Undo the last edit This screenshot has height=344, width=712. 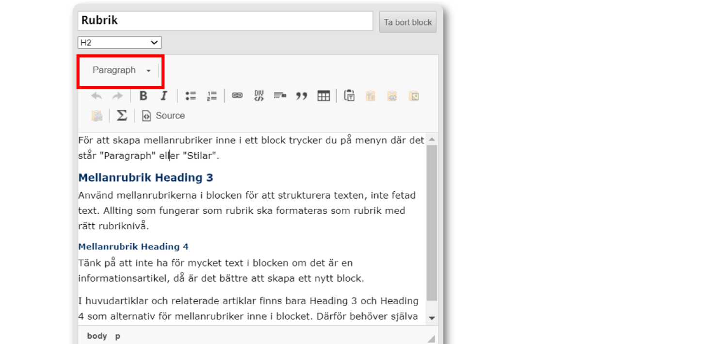point(97,96)
